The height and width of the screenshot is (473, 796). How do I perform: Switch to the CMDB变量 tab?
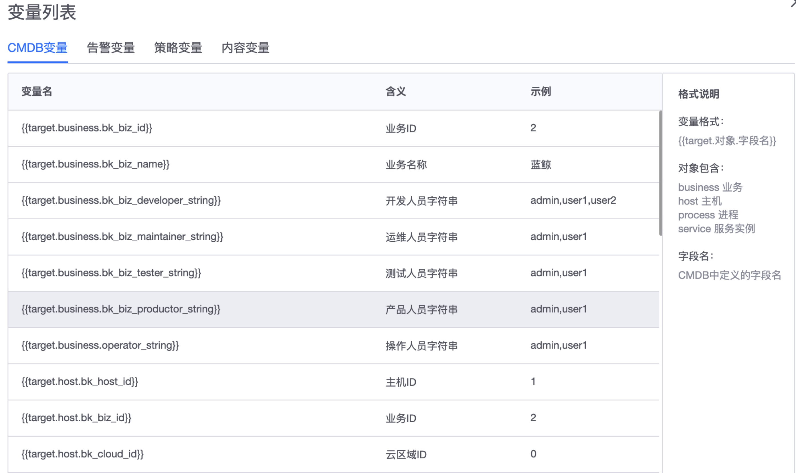coord(37,48)
